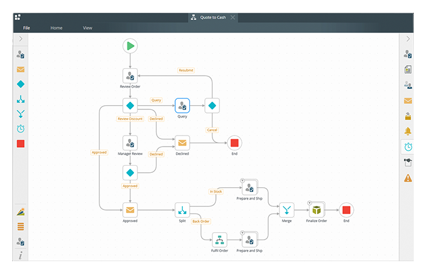Viewport: 426px width, 274px height.
Task: Click the Approved label on left loop line
Action: click(99, 152)
